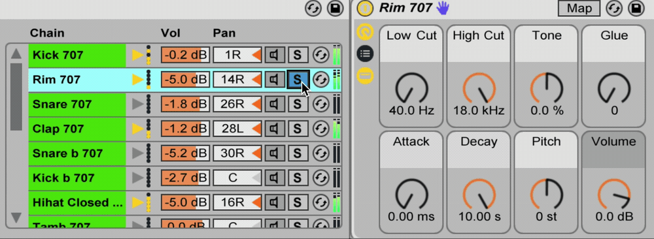Preview the Snare 707 chain
654x239 pixels.
[137, 104]
